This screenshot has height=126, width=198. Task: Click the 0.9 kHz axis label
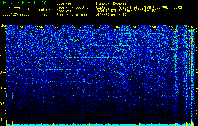tap(3, 72)
